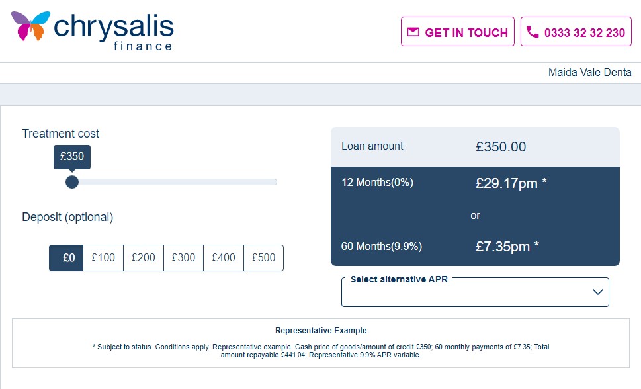Image resolution: width=641 pixels, height=389 pixels.
Task: Set deposit to £500
Action: (x=263, y=258)
